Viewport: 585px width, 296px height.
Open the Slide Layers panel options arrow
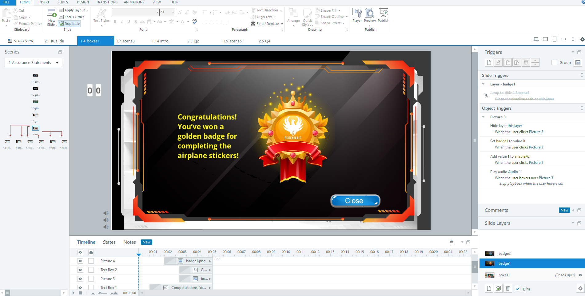(573, 223)
